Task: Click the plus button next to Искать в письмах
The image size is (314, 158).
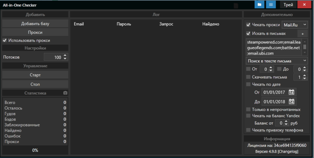Action: [x=302, y=34]
